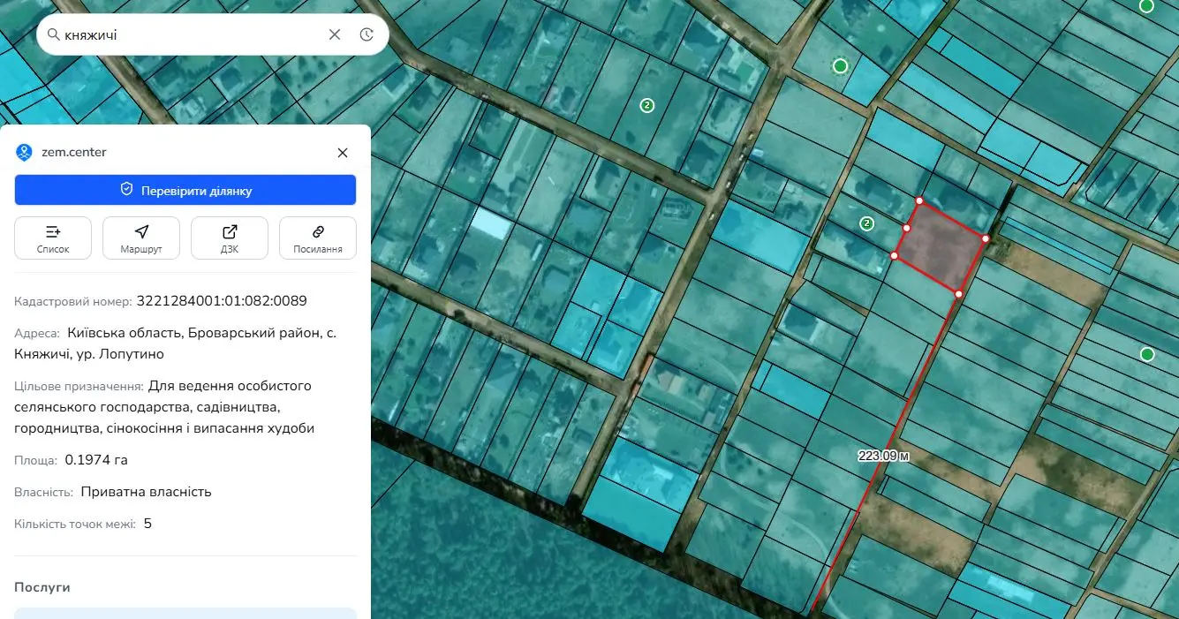This screenshot has height=619, width=1179.
Task: Open search history clock icon
Action: click(367, 34)
